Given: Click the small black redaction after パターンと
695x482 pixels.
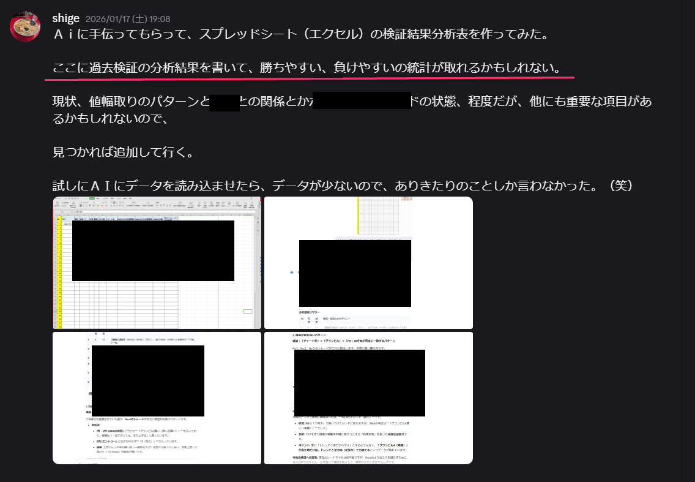Looking at the screenshot, I should click(224, 102).
